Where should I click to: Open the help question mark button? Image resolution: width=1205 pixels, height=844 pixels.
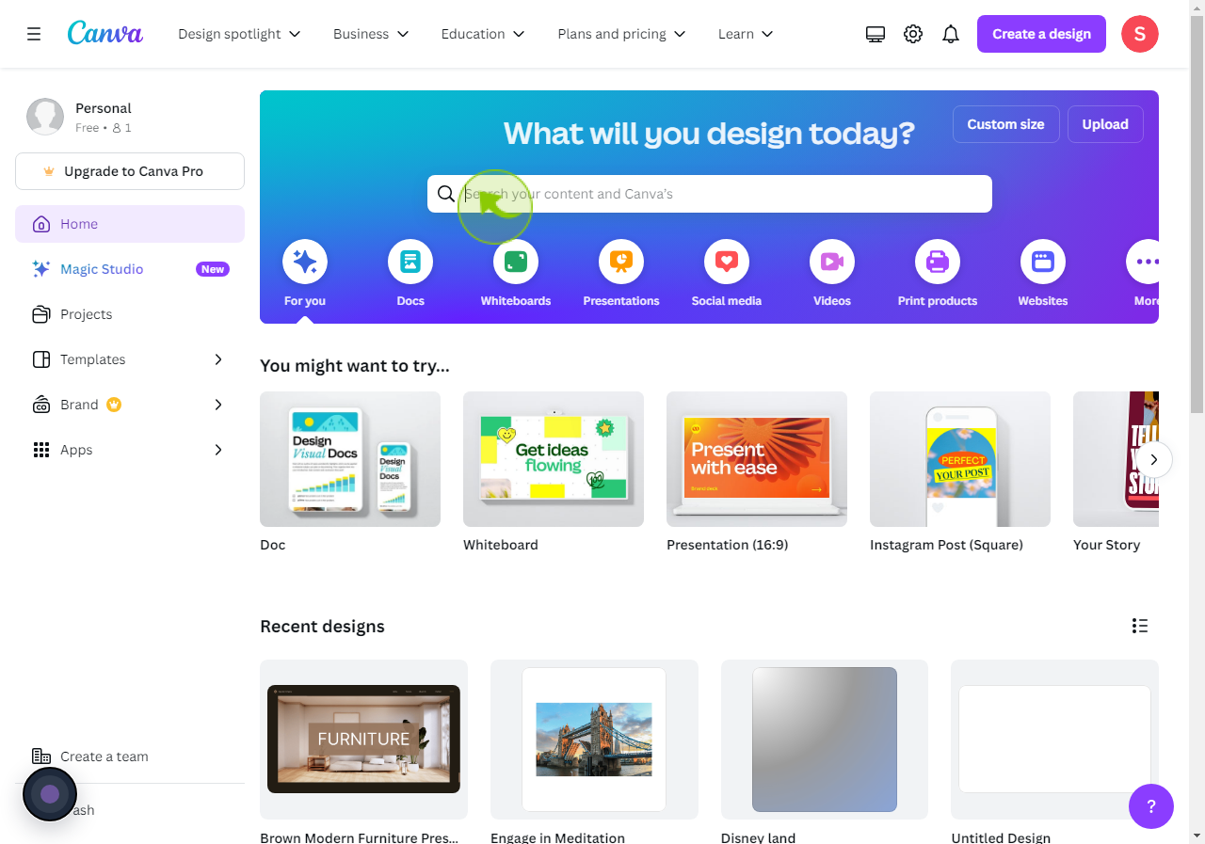[1151, 806]
